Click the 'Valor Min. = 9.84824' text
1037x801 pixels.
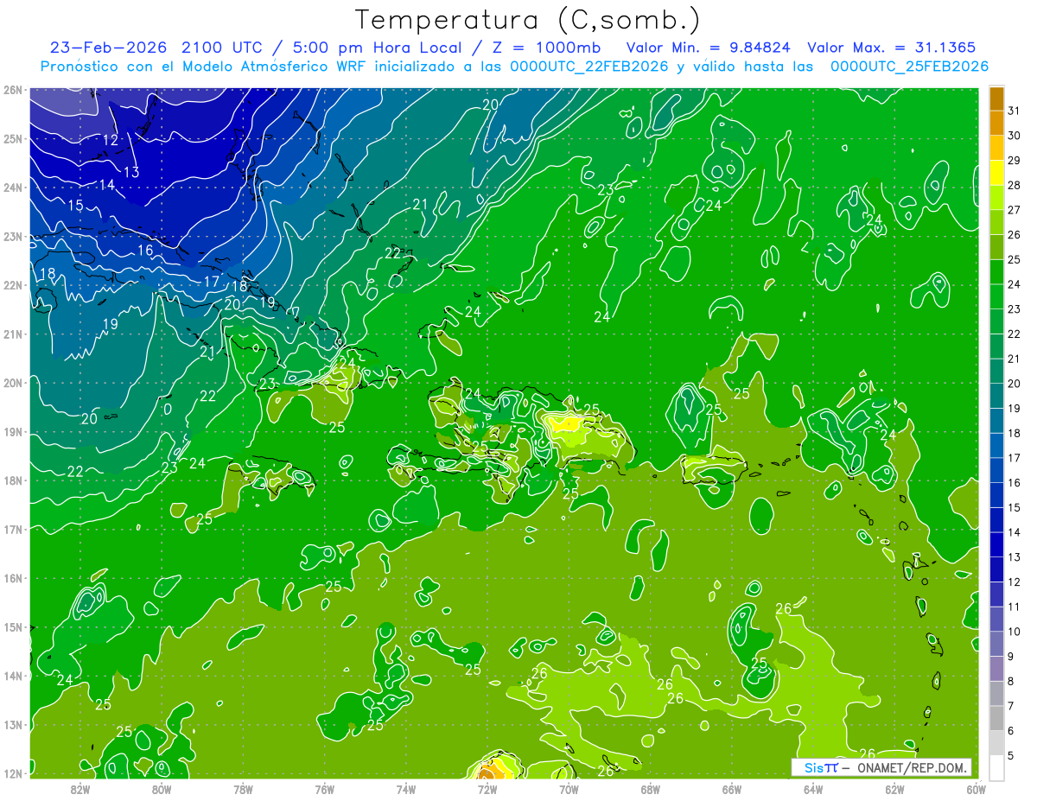click(709, 48)
